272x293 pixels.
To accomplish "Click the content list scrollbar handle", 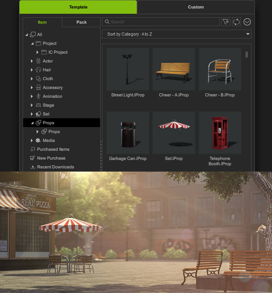I will [x=246, y=55].
